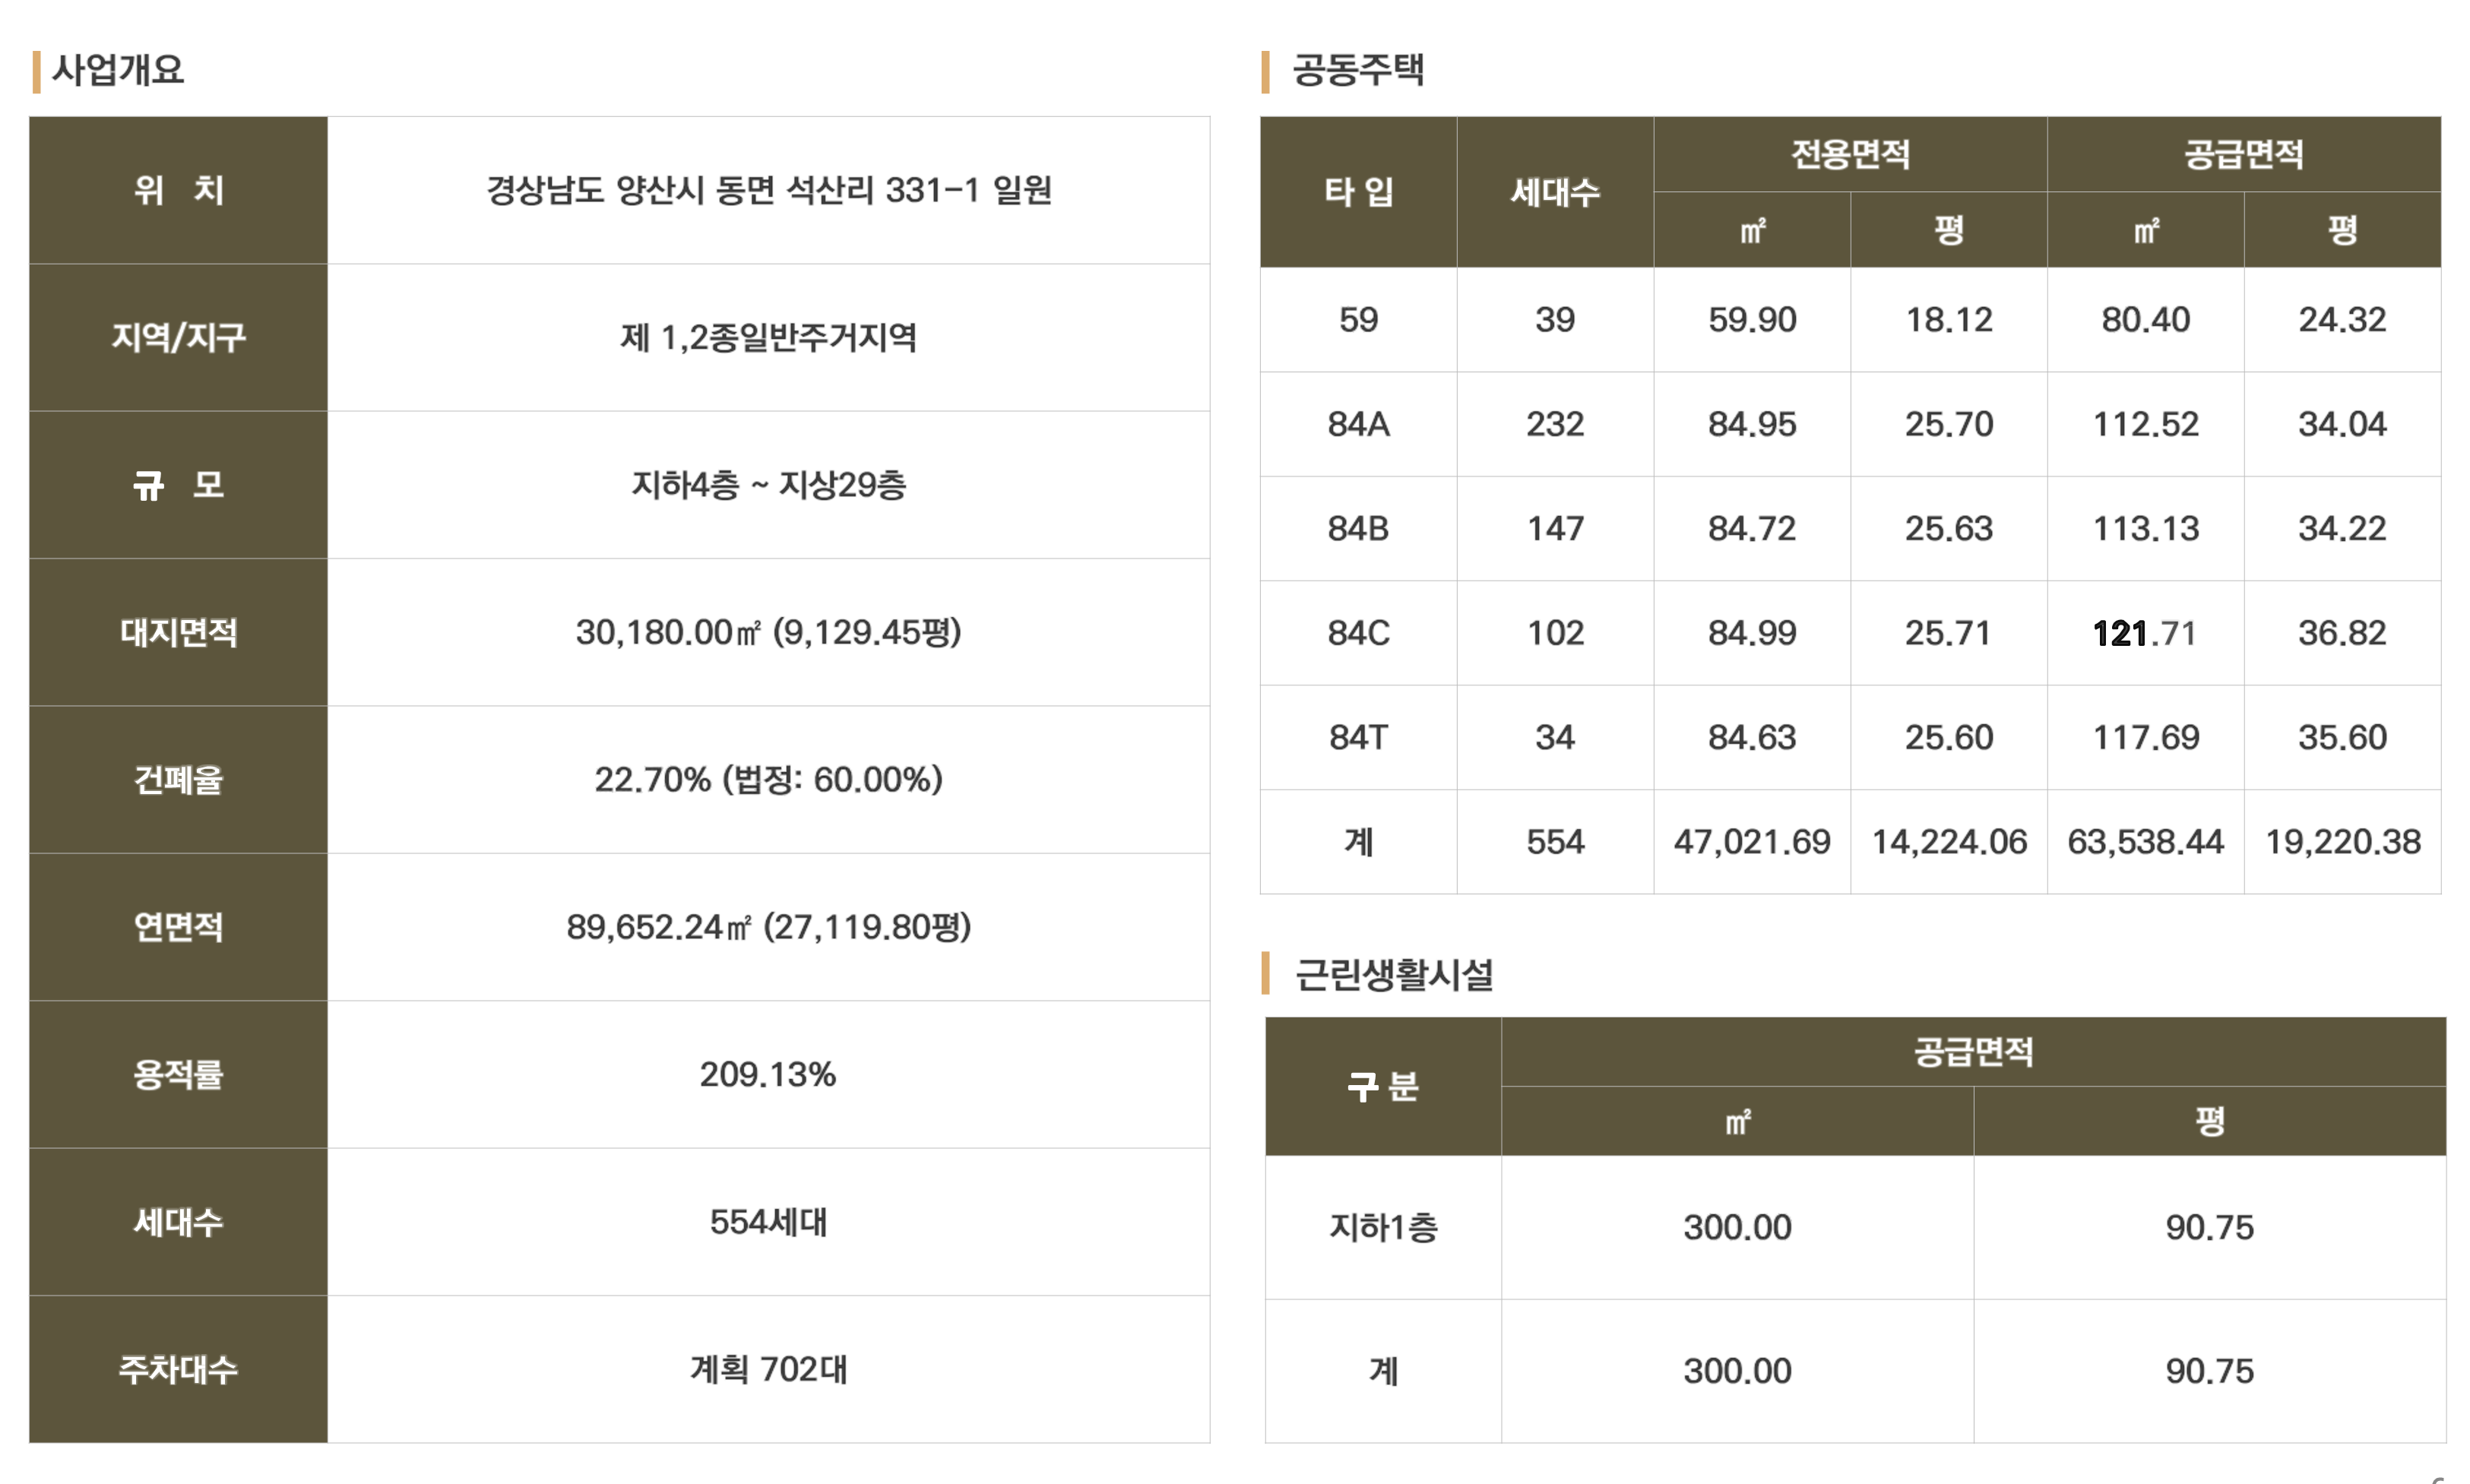
Task: Click the 공동주택 section heading
Action: tap(1358, 71)
